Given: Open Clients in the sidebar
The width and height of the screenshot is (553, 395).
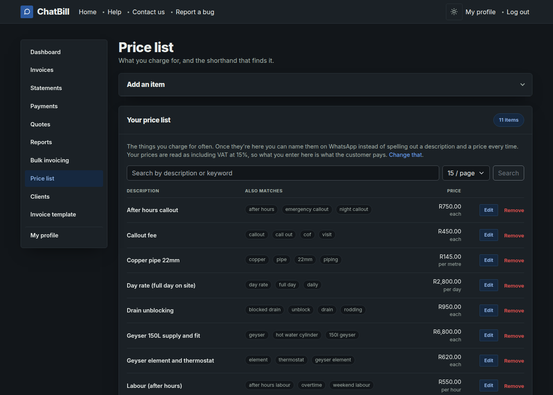Looking at the screenshot, I should coord(64,197).
